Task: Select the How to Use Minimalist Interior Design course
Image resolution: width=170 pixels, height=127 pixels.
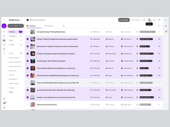Action: coord(27,83)
